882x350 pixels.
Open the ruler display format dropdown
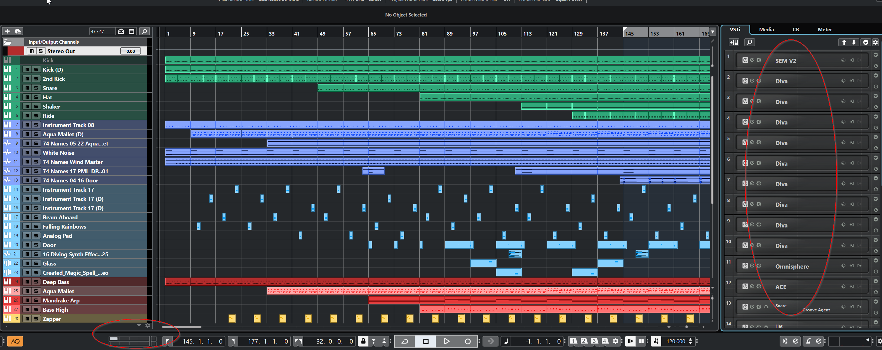click(x=712, y=32)
